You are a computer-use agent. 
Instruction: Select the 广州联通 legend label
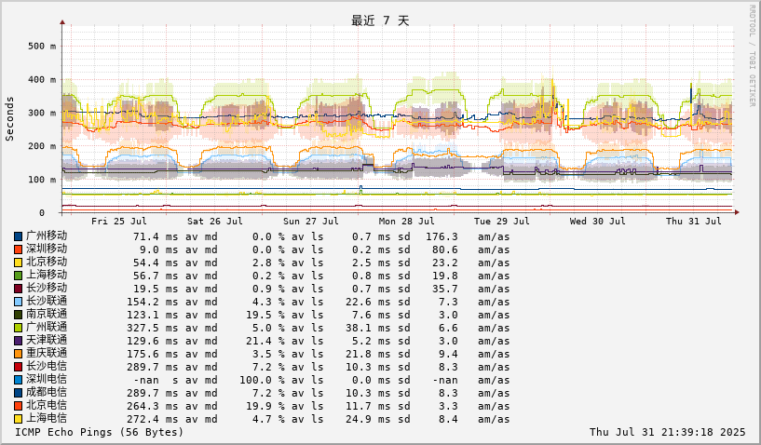coord(47,327)
